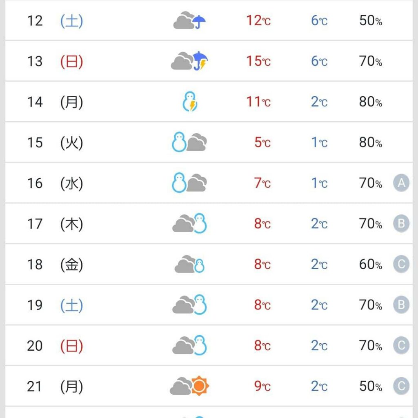The width and height of the screenshot is (418, 418).
Task: Tap the reliability badge A on the 16th
Action: pyautogui.click(x=401, y=183)
